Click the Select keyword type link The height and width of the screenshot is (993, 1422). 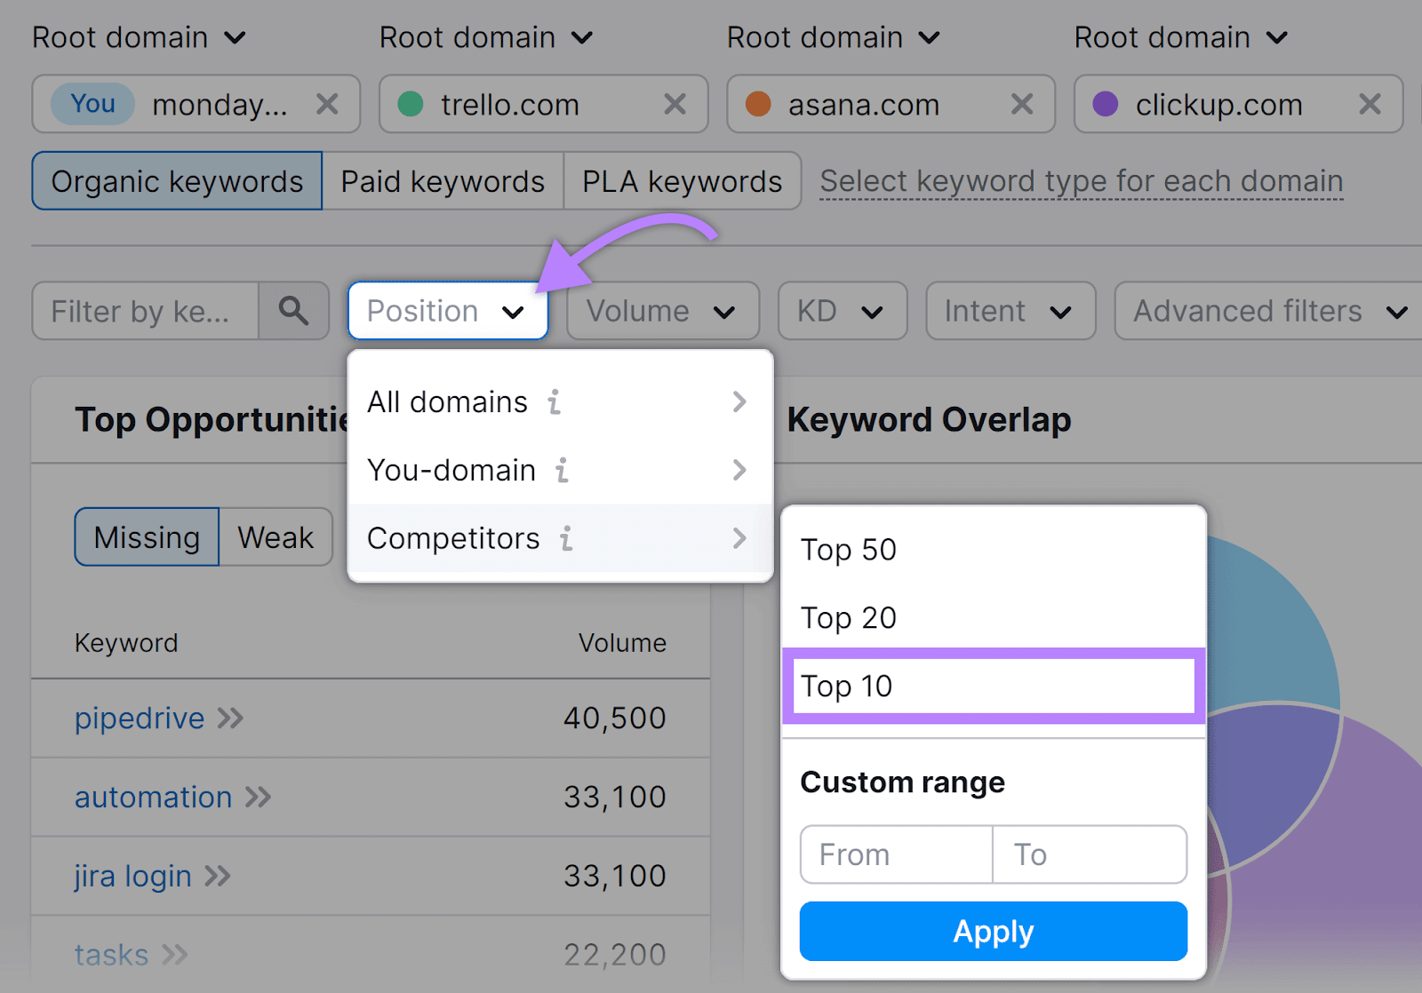[x=1082, y=181]
